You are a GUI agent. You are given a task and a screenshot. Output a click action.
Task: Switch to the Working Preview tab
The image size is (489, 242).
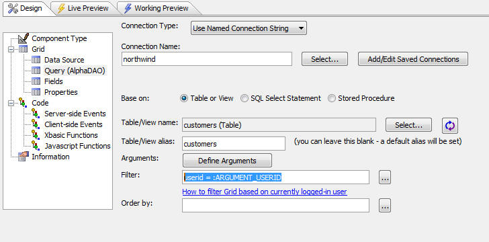tap(157, 8)
